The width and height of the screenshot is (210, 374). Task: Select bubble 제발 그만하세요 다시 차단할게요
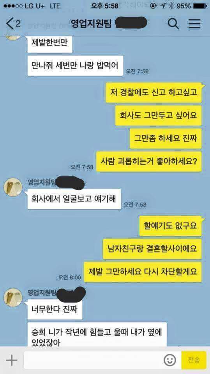[143, 272]
